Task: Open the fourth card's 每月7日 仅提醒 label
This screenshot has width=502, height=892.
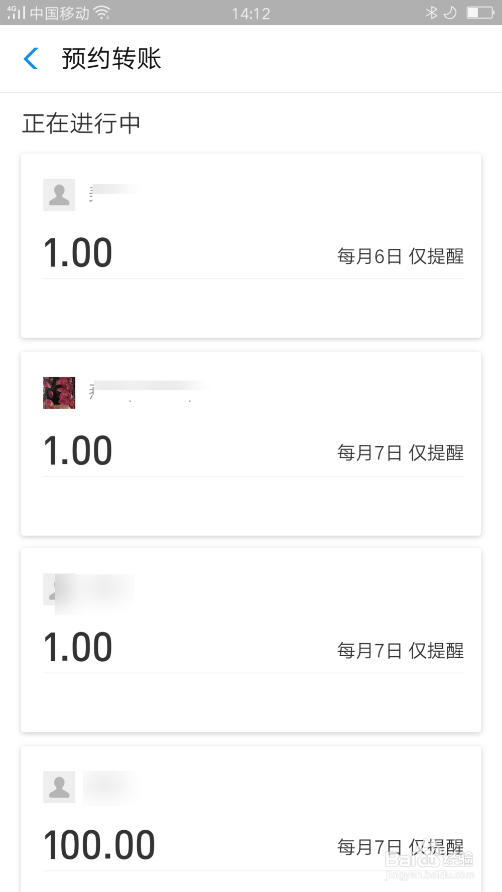Action: [x=400, y=847]
